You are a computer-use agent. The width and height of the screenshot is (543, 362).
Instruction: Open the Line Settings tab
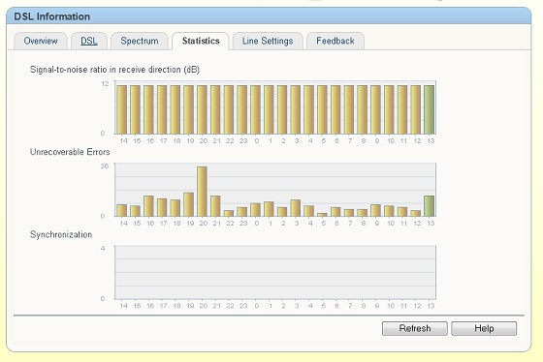(268, 42)
